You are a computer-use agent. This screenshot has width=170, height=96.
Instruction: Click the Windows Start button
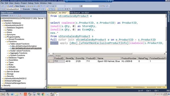tap(2, 94)
